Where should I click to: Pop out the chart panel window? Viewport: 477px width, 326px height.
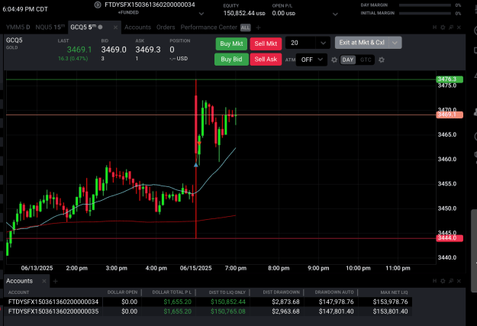pyautogui.click(x=451, y=27)
